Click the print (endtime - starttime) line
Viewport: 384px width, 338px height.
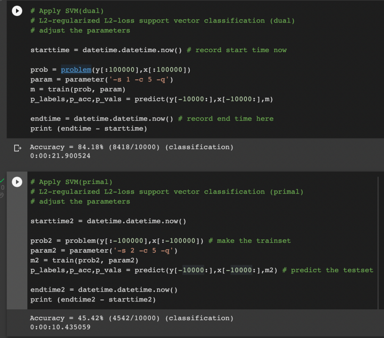click(88, 128)
